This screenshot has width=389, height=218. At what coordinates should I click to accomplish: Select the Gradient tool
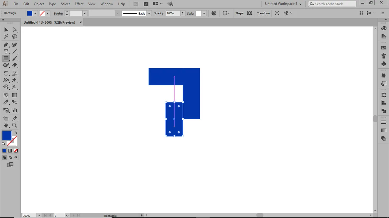click(x=15, y=95)
